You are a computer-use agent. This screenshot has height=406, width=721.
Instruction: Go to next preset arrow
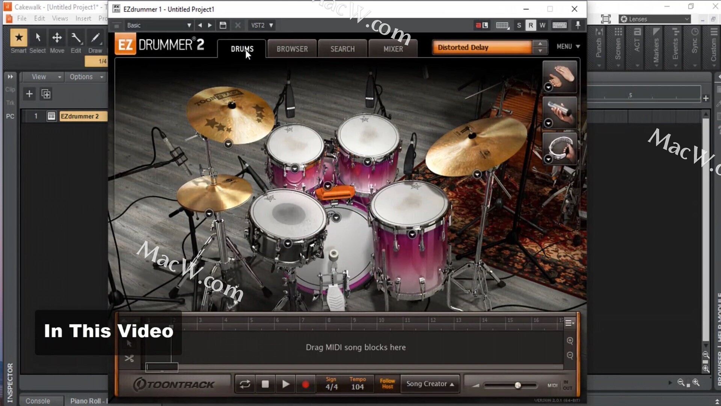point(210,25)
